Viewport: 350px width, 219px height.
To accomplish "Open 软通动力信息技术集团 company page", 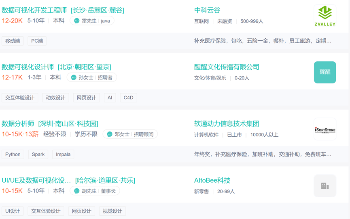I will (227, 124).
